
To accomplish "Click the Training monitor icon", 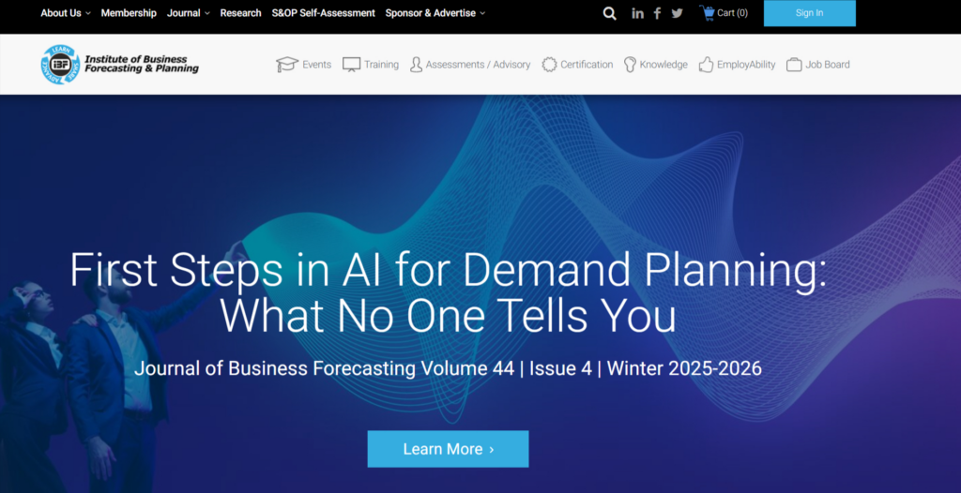I will (352, 65).
